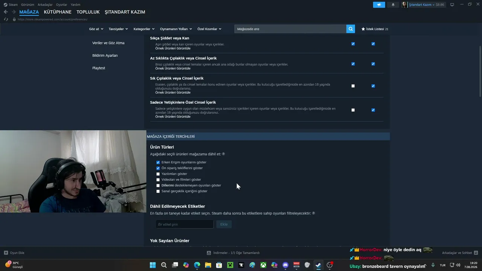The width and height of the screenshot is (482, 271).
Task: View example products under 'Sıkça Şiddet veya Kan'
Action: click(x=173, y=49)
